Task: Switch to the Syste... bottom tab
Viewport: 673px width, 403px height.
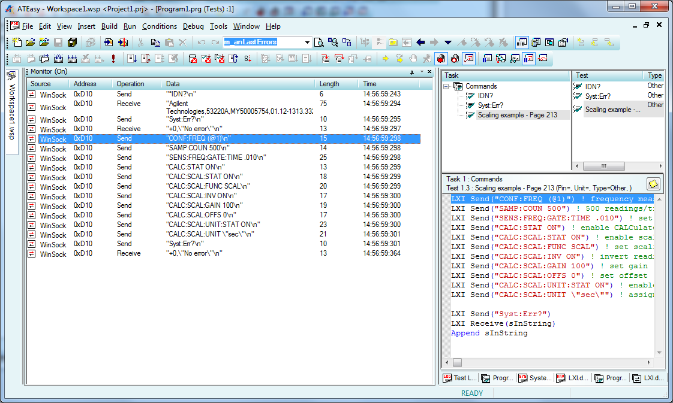Action: pos(534,378)
